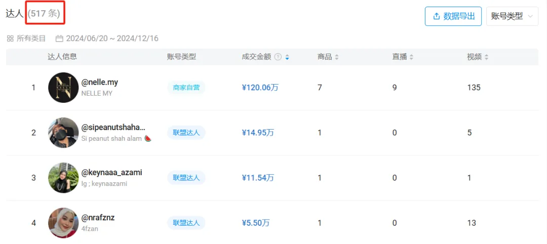Screen dimensions: 547x244
Task: Click the video count 135 for nelle.my
Action: coord(474,88)
